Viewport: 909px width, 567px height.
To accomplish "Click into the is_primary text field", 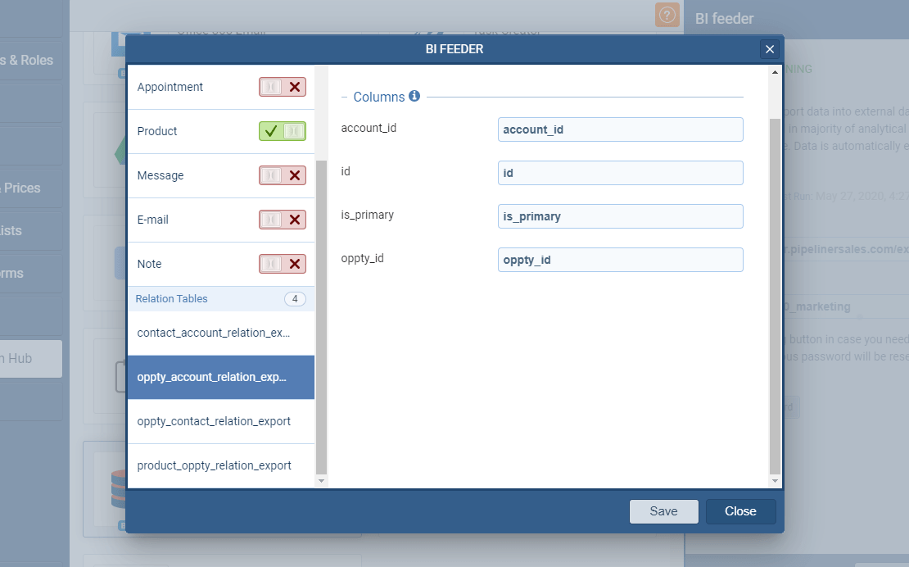I will click(x=620, y=216).
